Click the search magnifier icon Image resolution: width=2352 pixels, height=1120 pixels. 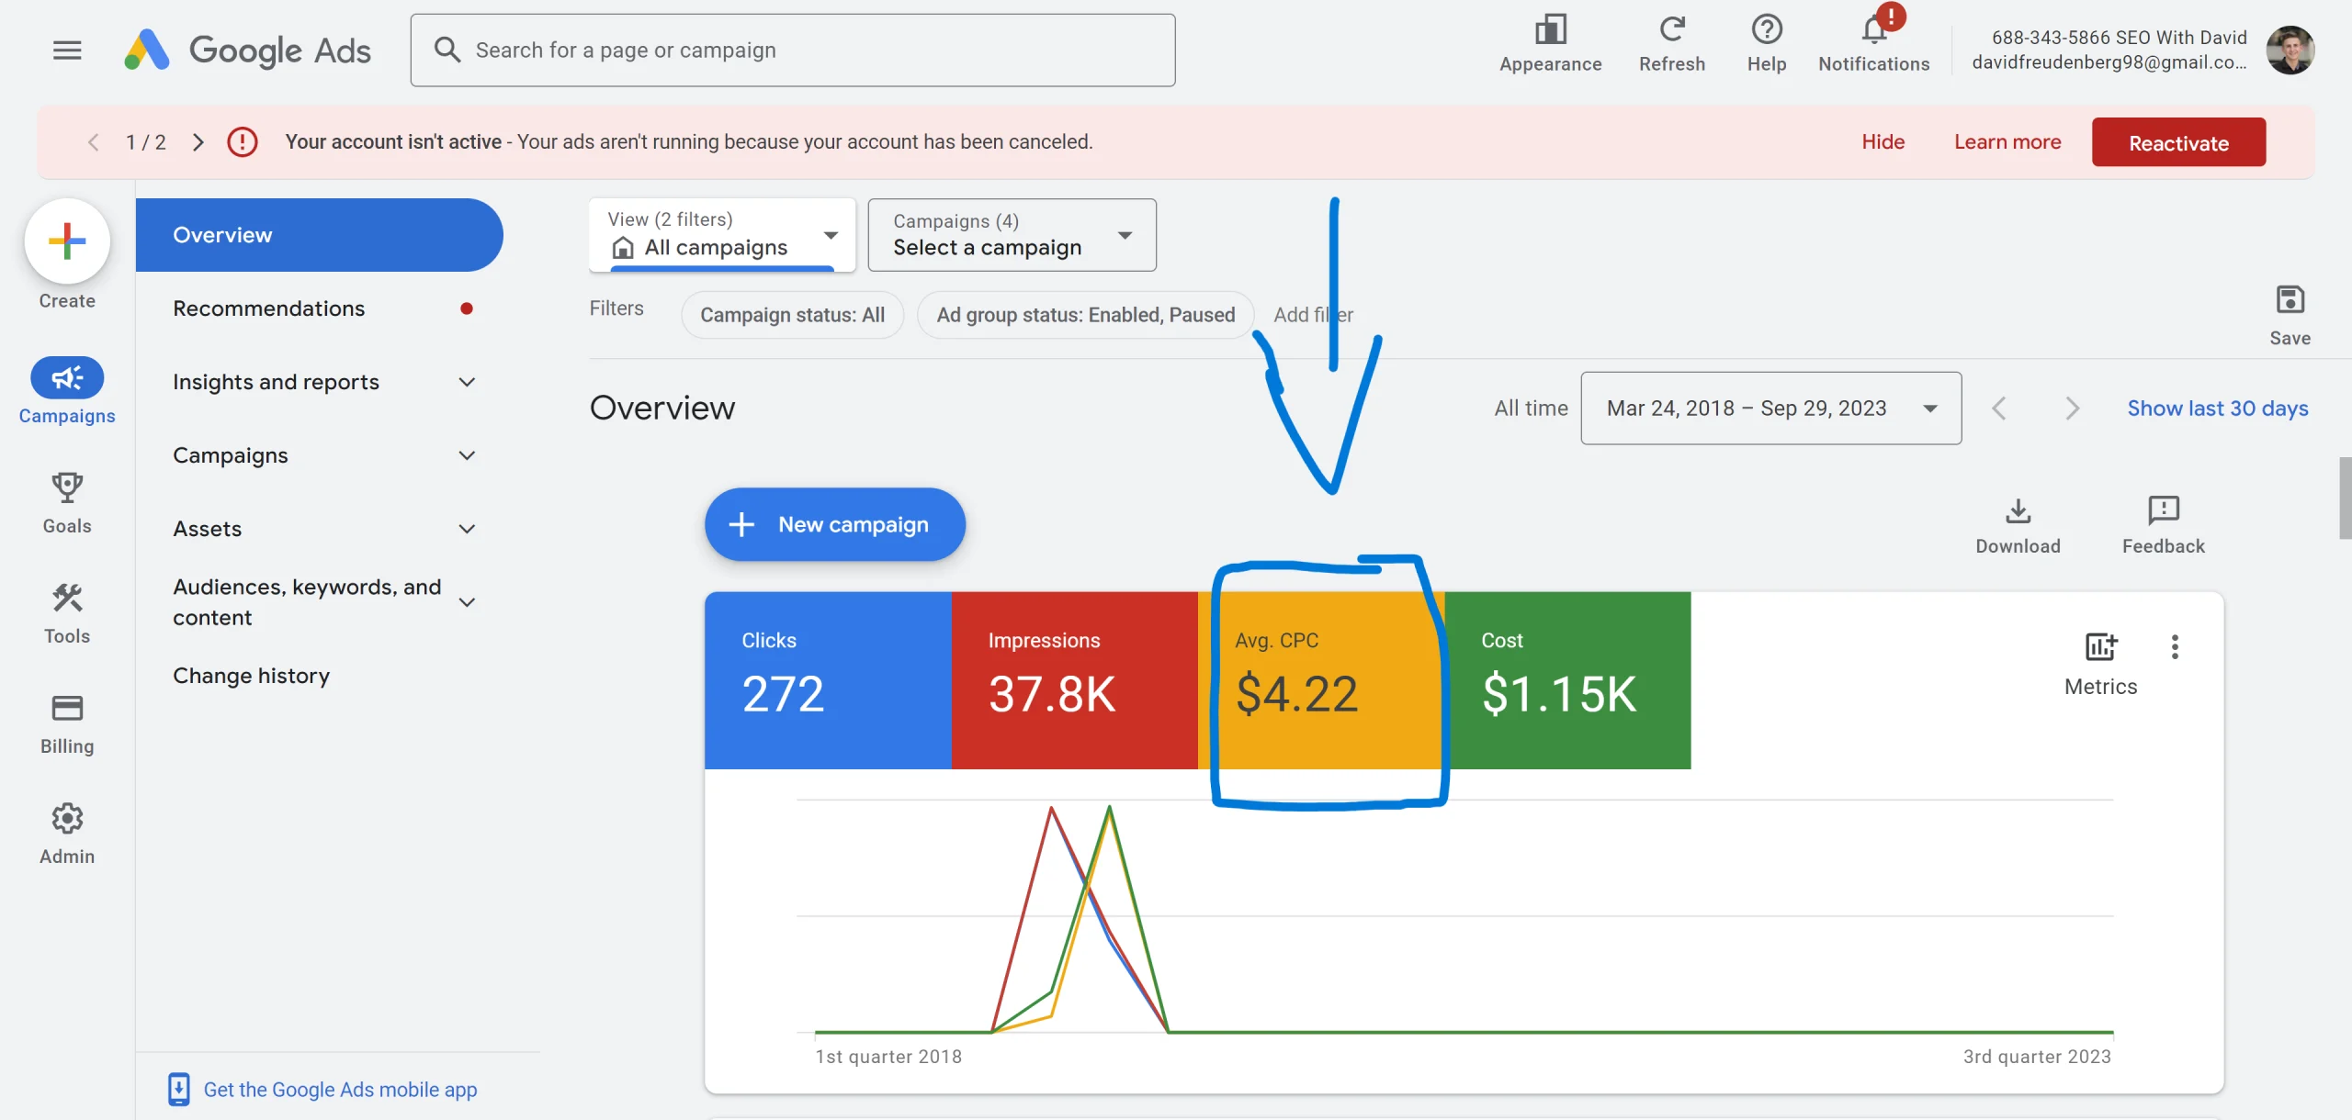[447, 50]
